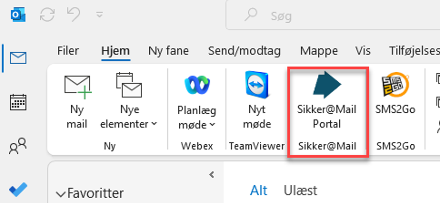Switch to Calendar view in sidebar

point(18,102)
